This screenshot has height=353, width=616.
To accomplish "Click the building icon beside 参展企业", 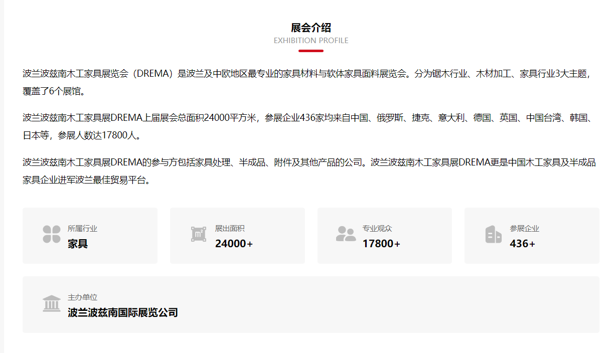I will click(x=494, y=234).
